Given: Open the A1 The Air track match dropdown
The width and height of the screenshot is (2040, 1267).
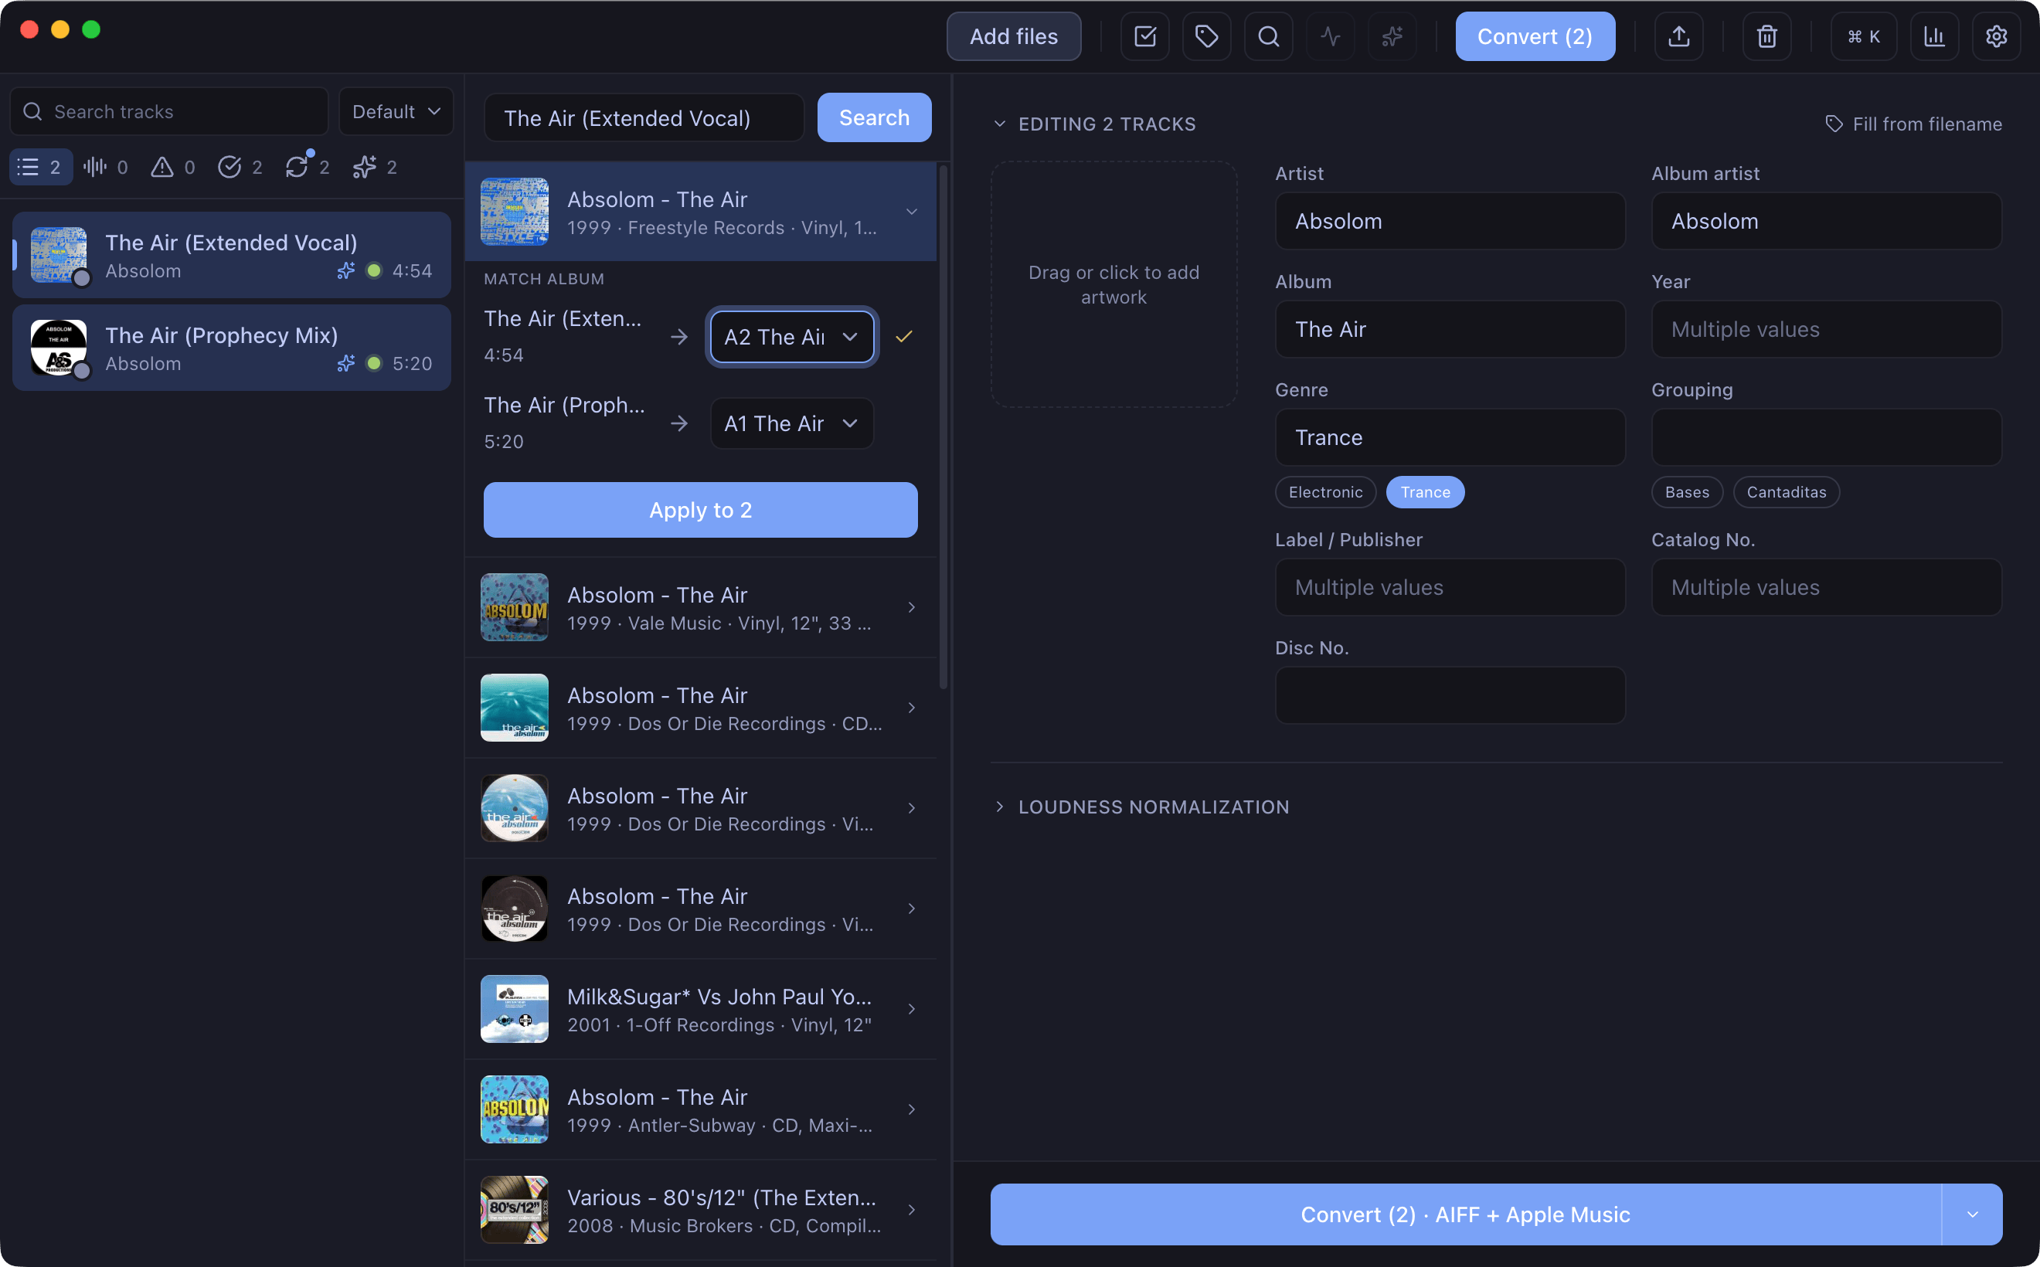Looking at the screenshot, I should pos(792,424).
